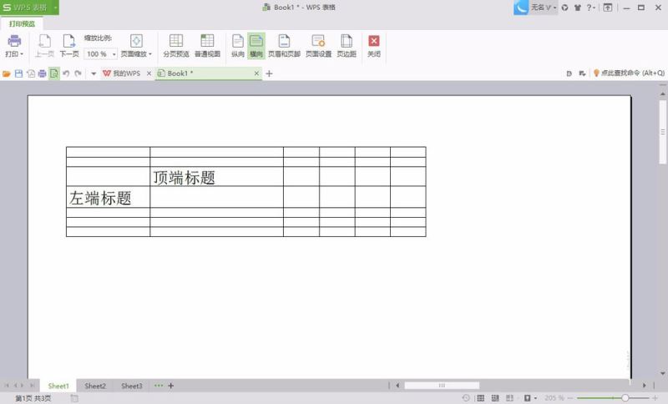Click 第1页 共3页 page indicator

click(33, 398)
